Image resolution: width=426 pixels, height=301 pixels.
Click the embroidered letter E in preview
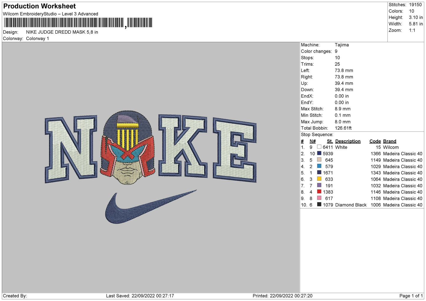coord(235,150)
